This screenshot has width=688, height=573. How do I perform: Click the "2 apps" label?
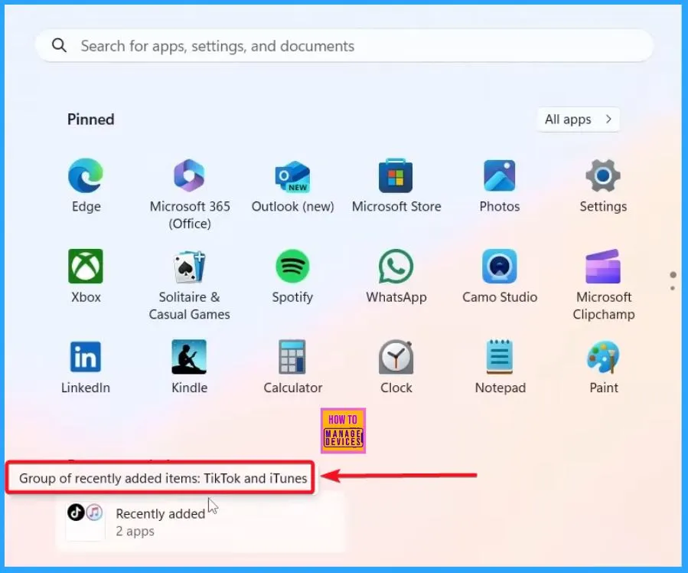[x=135, y=532]
